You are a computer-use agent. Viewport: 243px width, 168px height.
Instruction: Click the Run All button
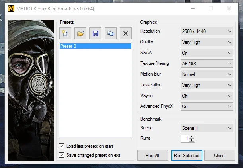click(x=152, y=155)
